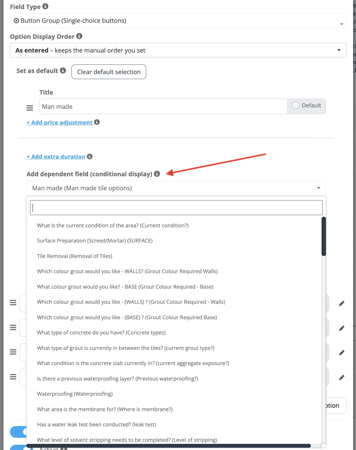Open the Option Display Order info tooltip
The width and height of the screenshot is (356, 450).
click(79, 36)
